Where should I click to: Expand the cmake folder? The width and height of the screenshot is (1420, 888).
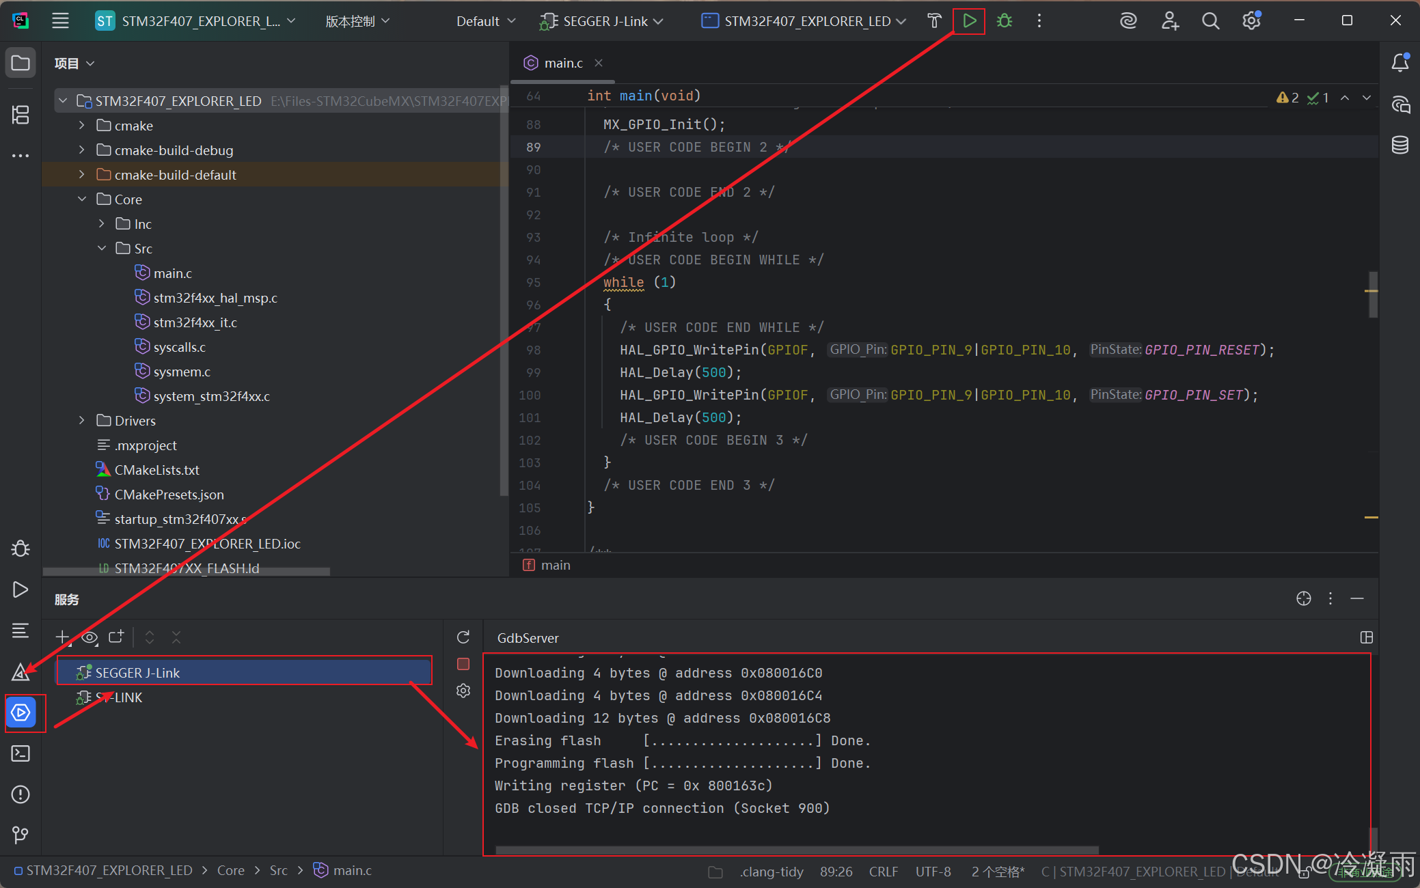(x=82, y=126)
